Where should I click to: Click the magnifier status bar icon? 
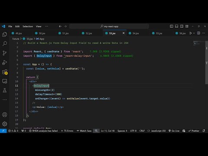coord(96,131)
